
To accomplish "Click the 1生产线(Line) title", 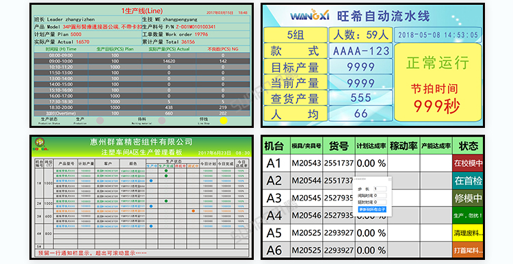I will [x=142, y=11].
